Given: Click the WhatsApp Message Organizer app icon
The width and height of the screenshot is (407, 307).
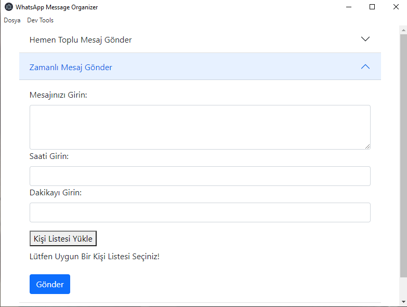Looking at the screenshot, I should click(8, 7).
